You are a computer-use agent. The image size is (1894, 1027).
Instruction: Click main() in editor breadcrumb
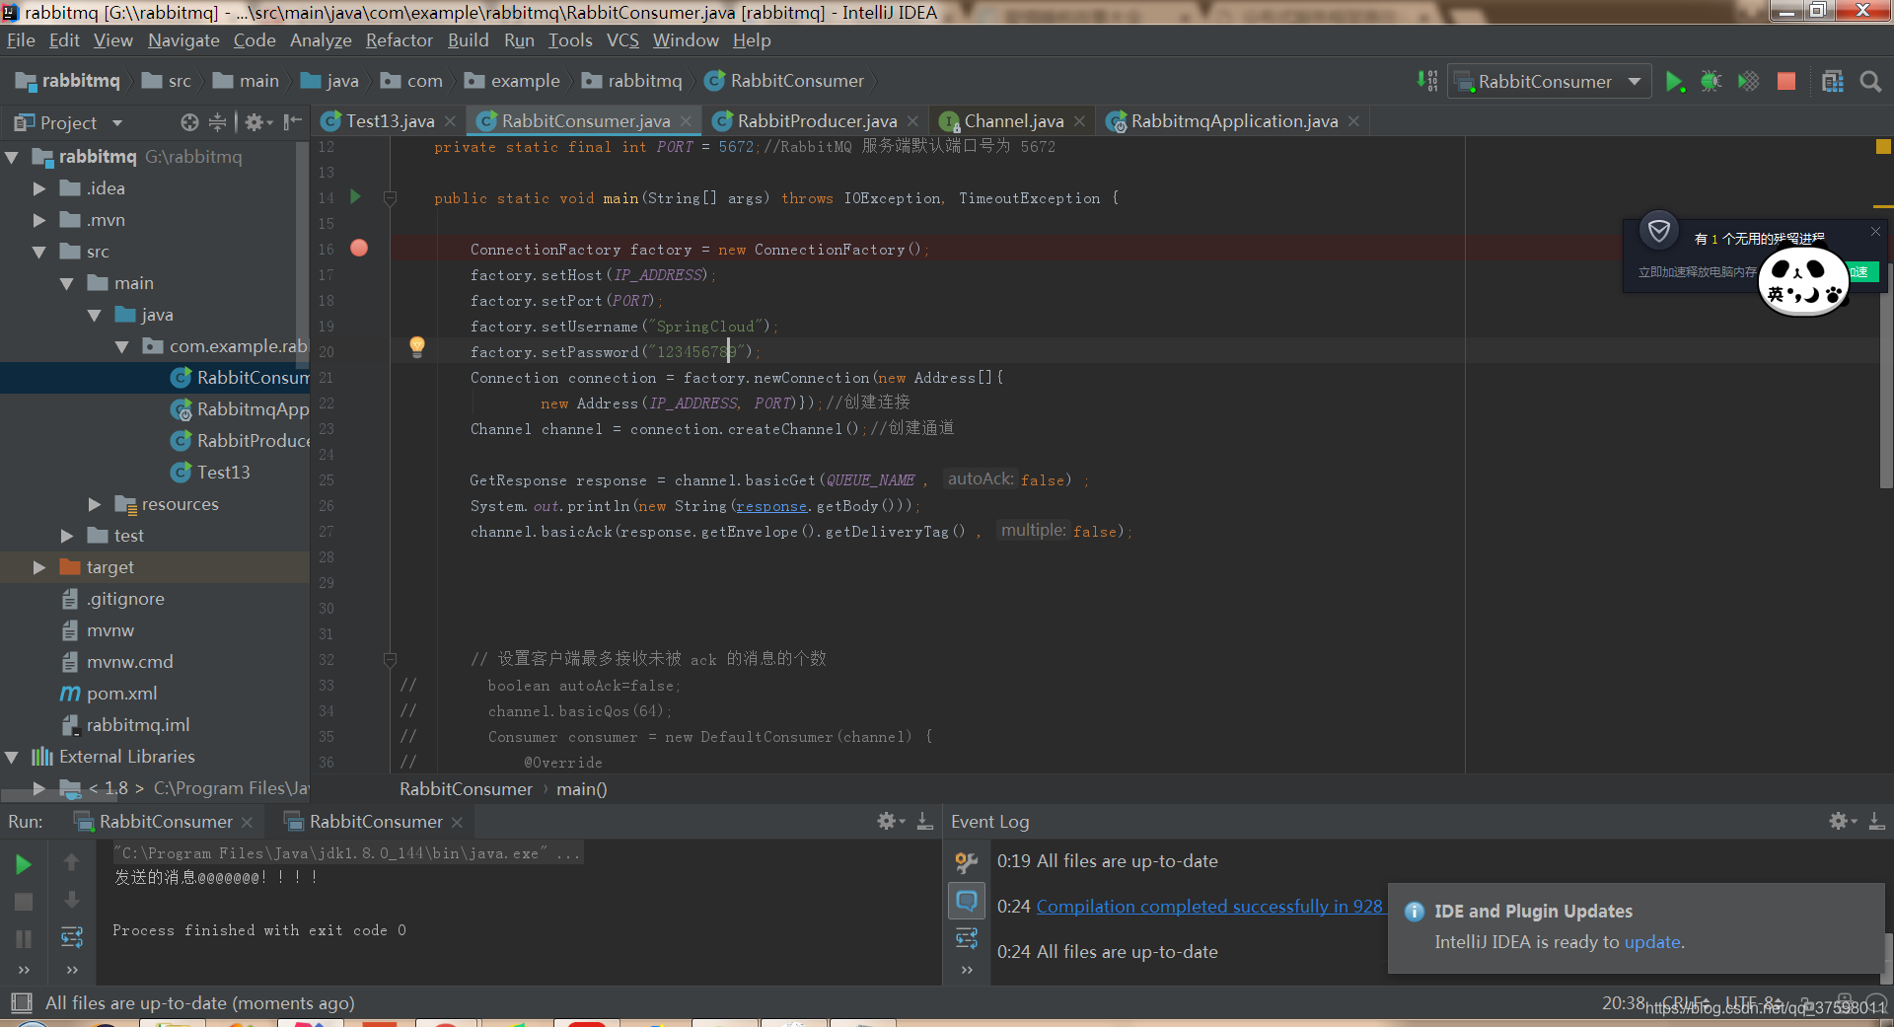coord(582,789)
